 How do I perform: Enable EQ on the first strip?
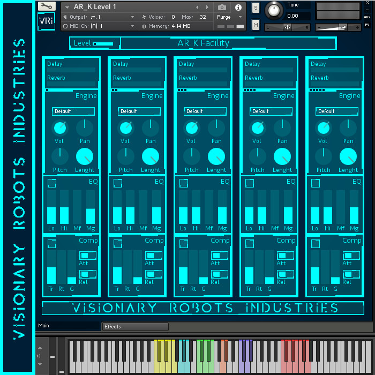[x=52, y=183]
